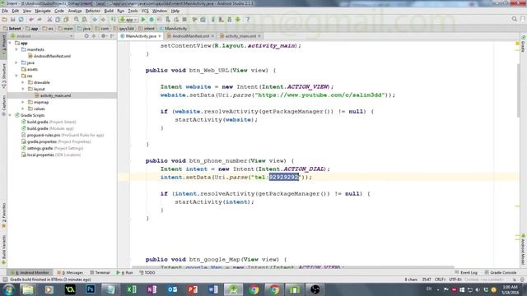This screenshot has height=296, width=527.
Task: Open Excel from the Windows taskbar
Action: pos(131,289)
